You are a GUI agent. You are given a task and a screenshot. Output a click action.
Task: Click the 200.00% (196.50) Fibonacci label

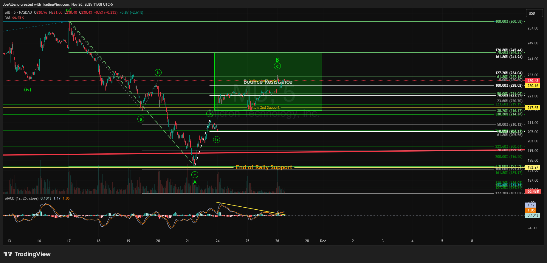509,157
